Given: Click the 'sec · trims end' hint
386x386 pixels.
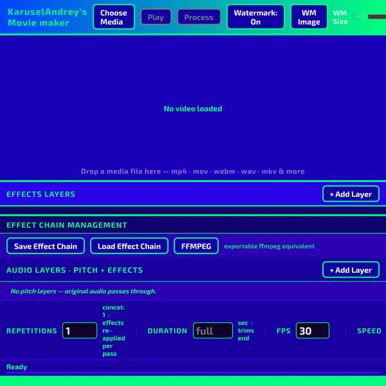Looking at the screenshot, I should 246,331.
